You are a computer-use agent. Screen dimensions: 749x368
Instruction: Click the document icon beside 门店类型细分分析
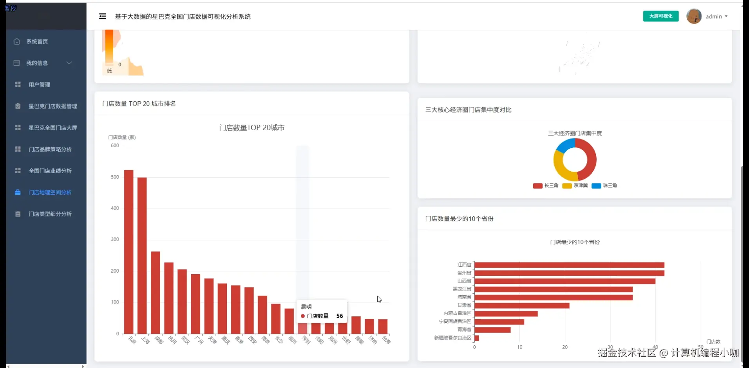pos(18,214)
